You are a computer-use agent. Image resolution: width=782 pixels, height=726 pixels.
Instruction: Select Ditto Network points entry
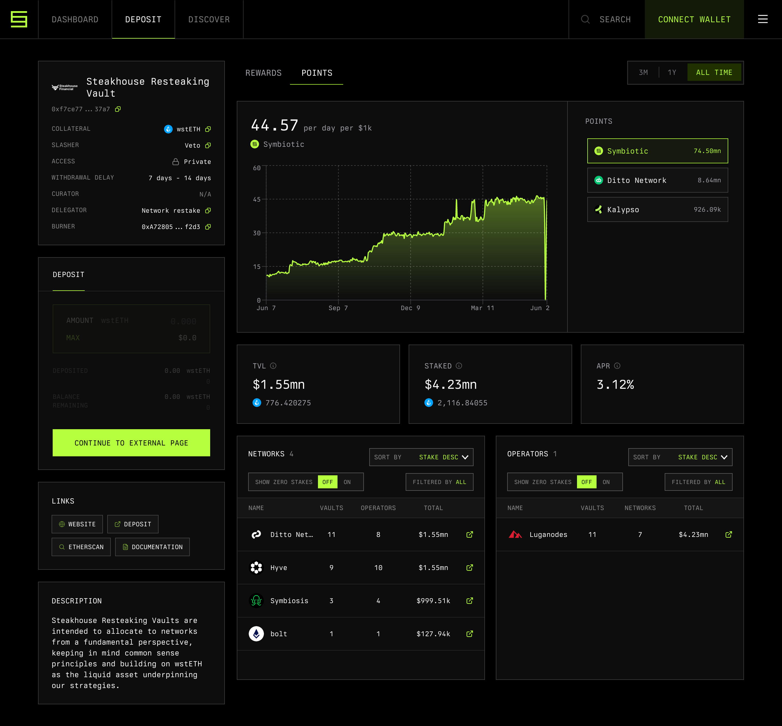(x=657, y=180)
